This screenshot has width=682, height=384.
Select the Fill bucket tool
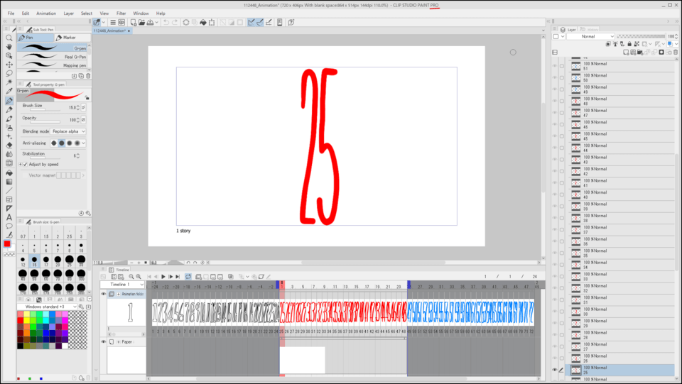(x=9, y=172)
